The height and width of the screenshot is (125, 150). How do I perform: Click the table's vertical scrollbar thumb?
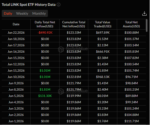pyautogui.click(x=147, y=25)
